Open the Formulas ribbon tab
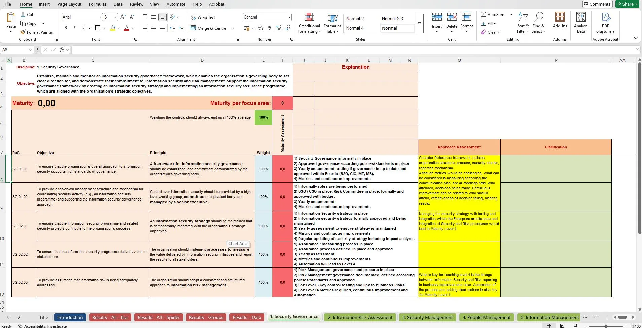This screenshot has height=328, width=642. coord(98,4)
